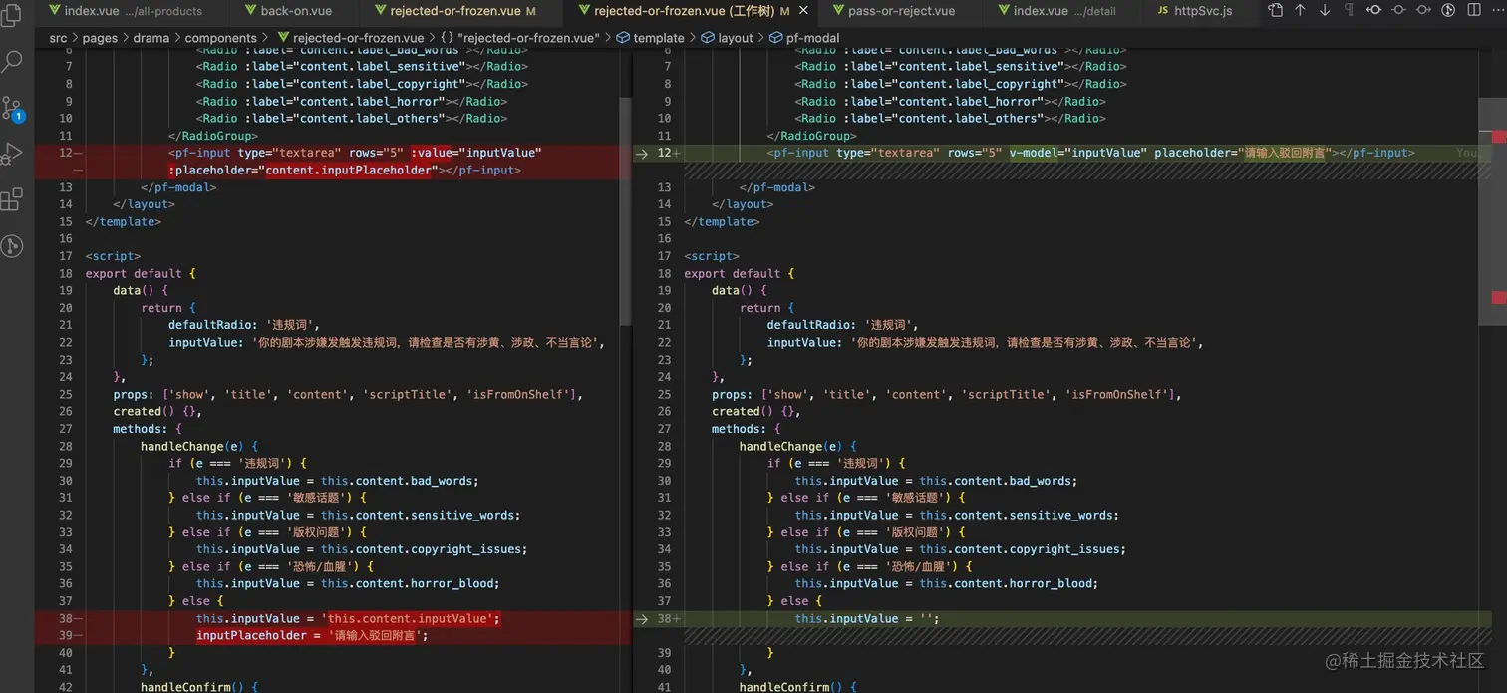Click handleChange(e) in left pane

[199, 447]
